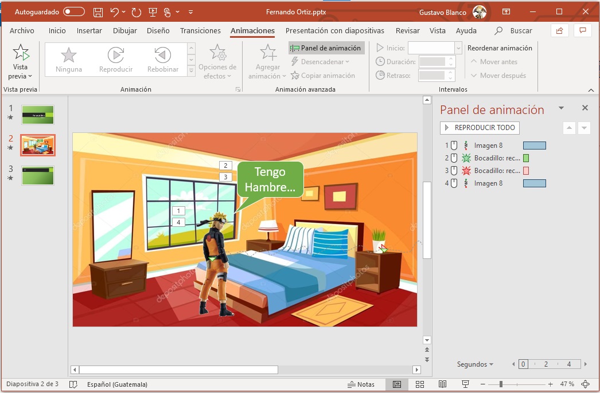The image size is (600, 393).
Task: Open the Presentación con diapositivas tab
Action: pos(335,30)
